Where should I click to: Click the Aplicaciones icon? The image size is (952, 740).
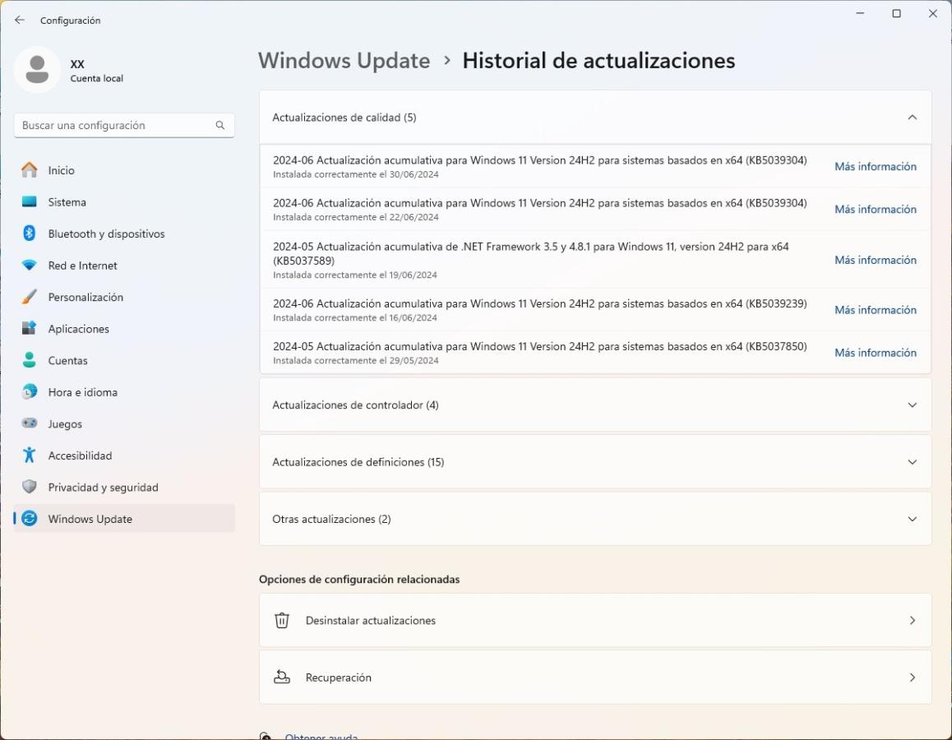(x=29, y=328)
